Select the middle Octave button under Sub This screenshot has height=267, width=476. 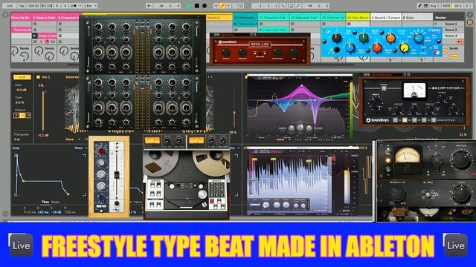pyautogui.click(x=22, y=116)
